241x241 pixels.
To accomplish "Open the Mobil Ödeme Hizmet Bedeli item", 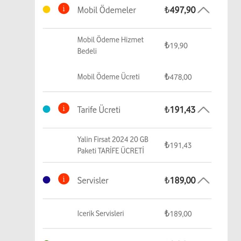I will coord(127,45).
